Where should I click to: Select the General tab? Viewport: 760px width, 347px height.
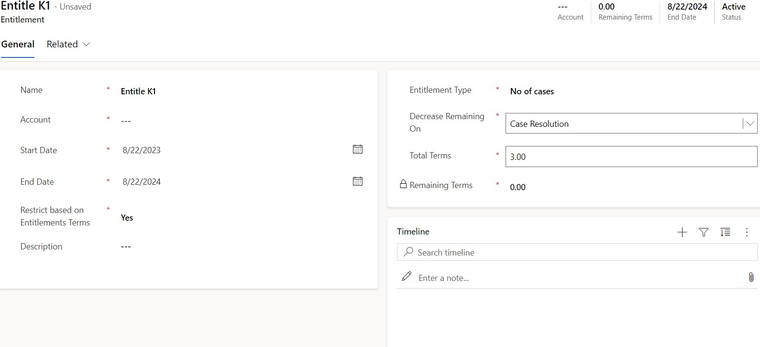tap(18, 44)
